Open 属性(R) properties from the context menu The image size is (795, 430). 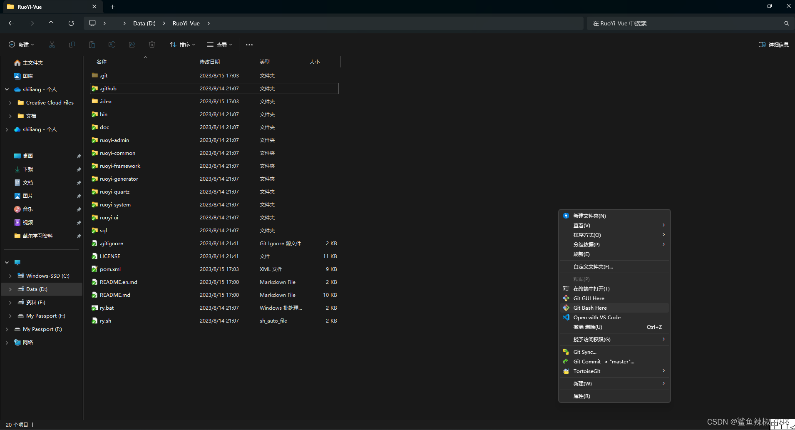click(x=614, y=396)
